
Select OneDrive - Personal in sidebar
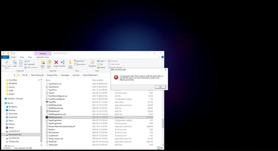15,99
